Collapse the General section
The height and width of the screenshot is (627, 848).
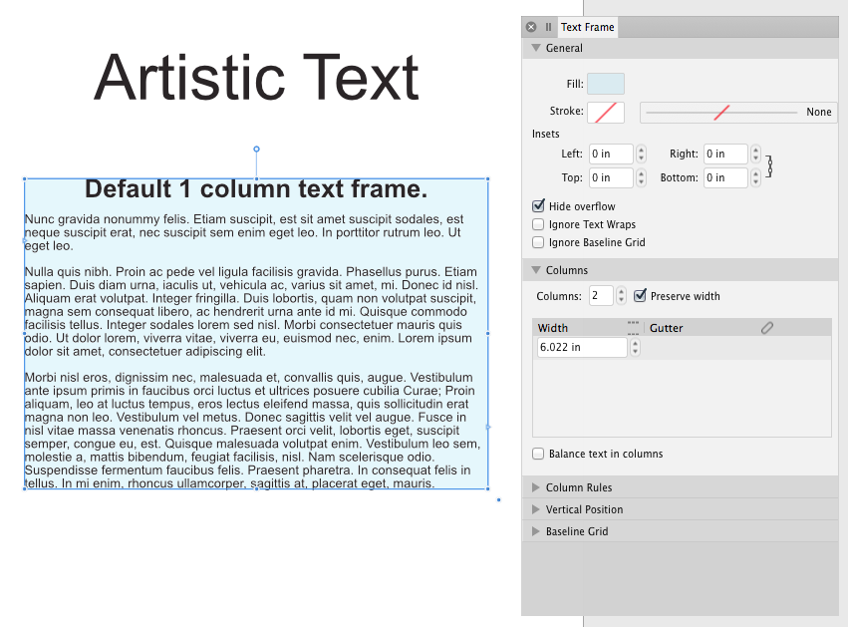[536, 48]
